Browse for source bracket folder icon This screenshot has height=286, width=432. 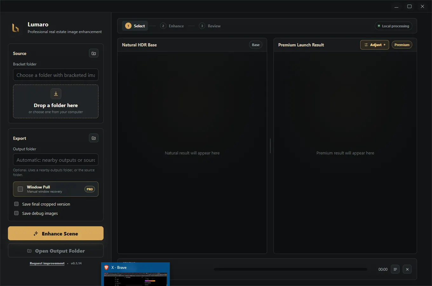(94, 53)
